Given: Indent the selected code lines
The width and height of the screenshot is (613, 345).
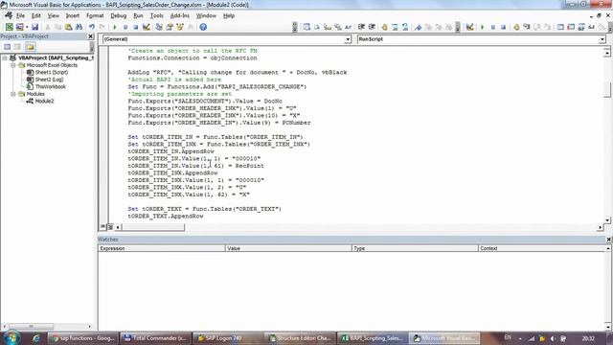Looking at the screenshot, I should 361,27.
